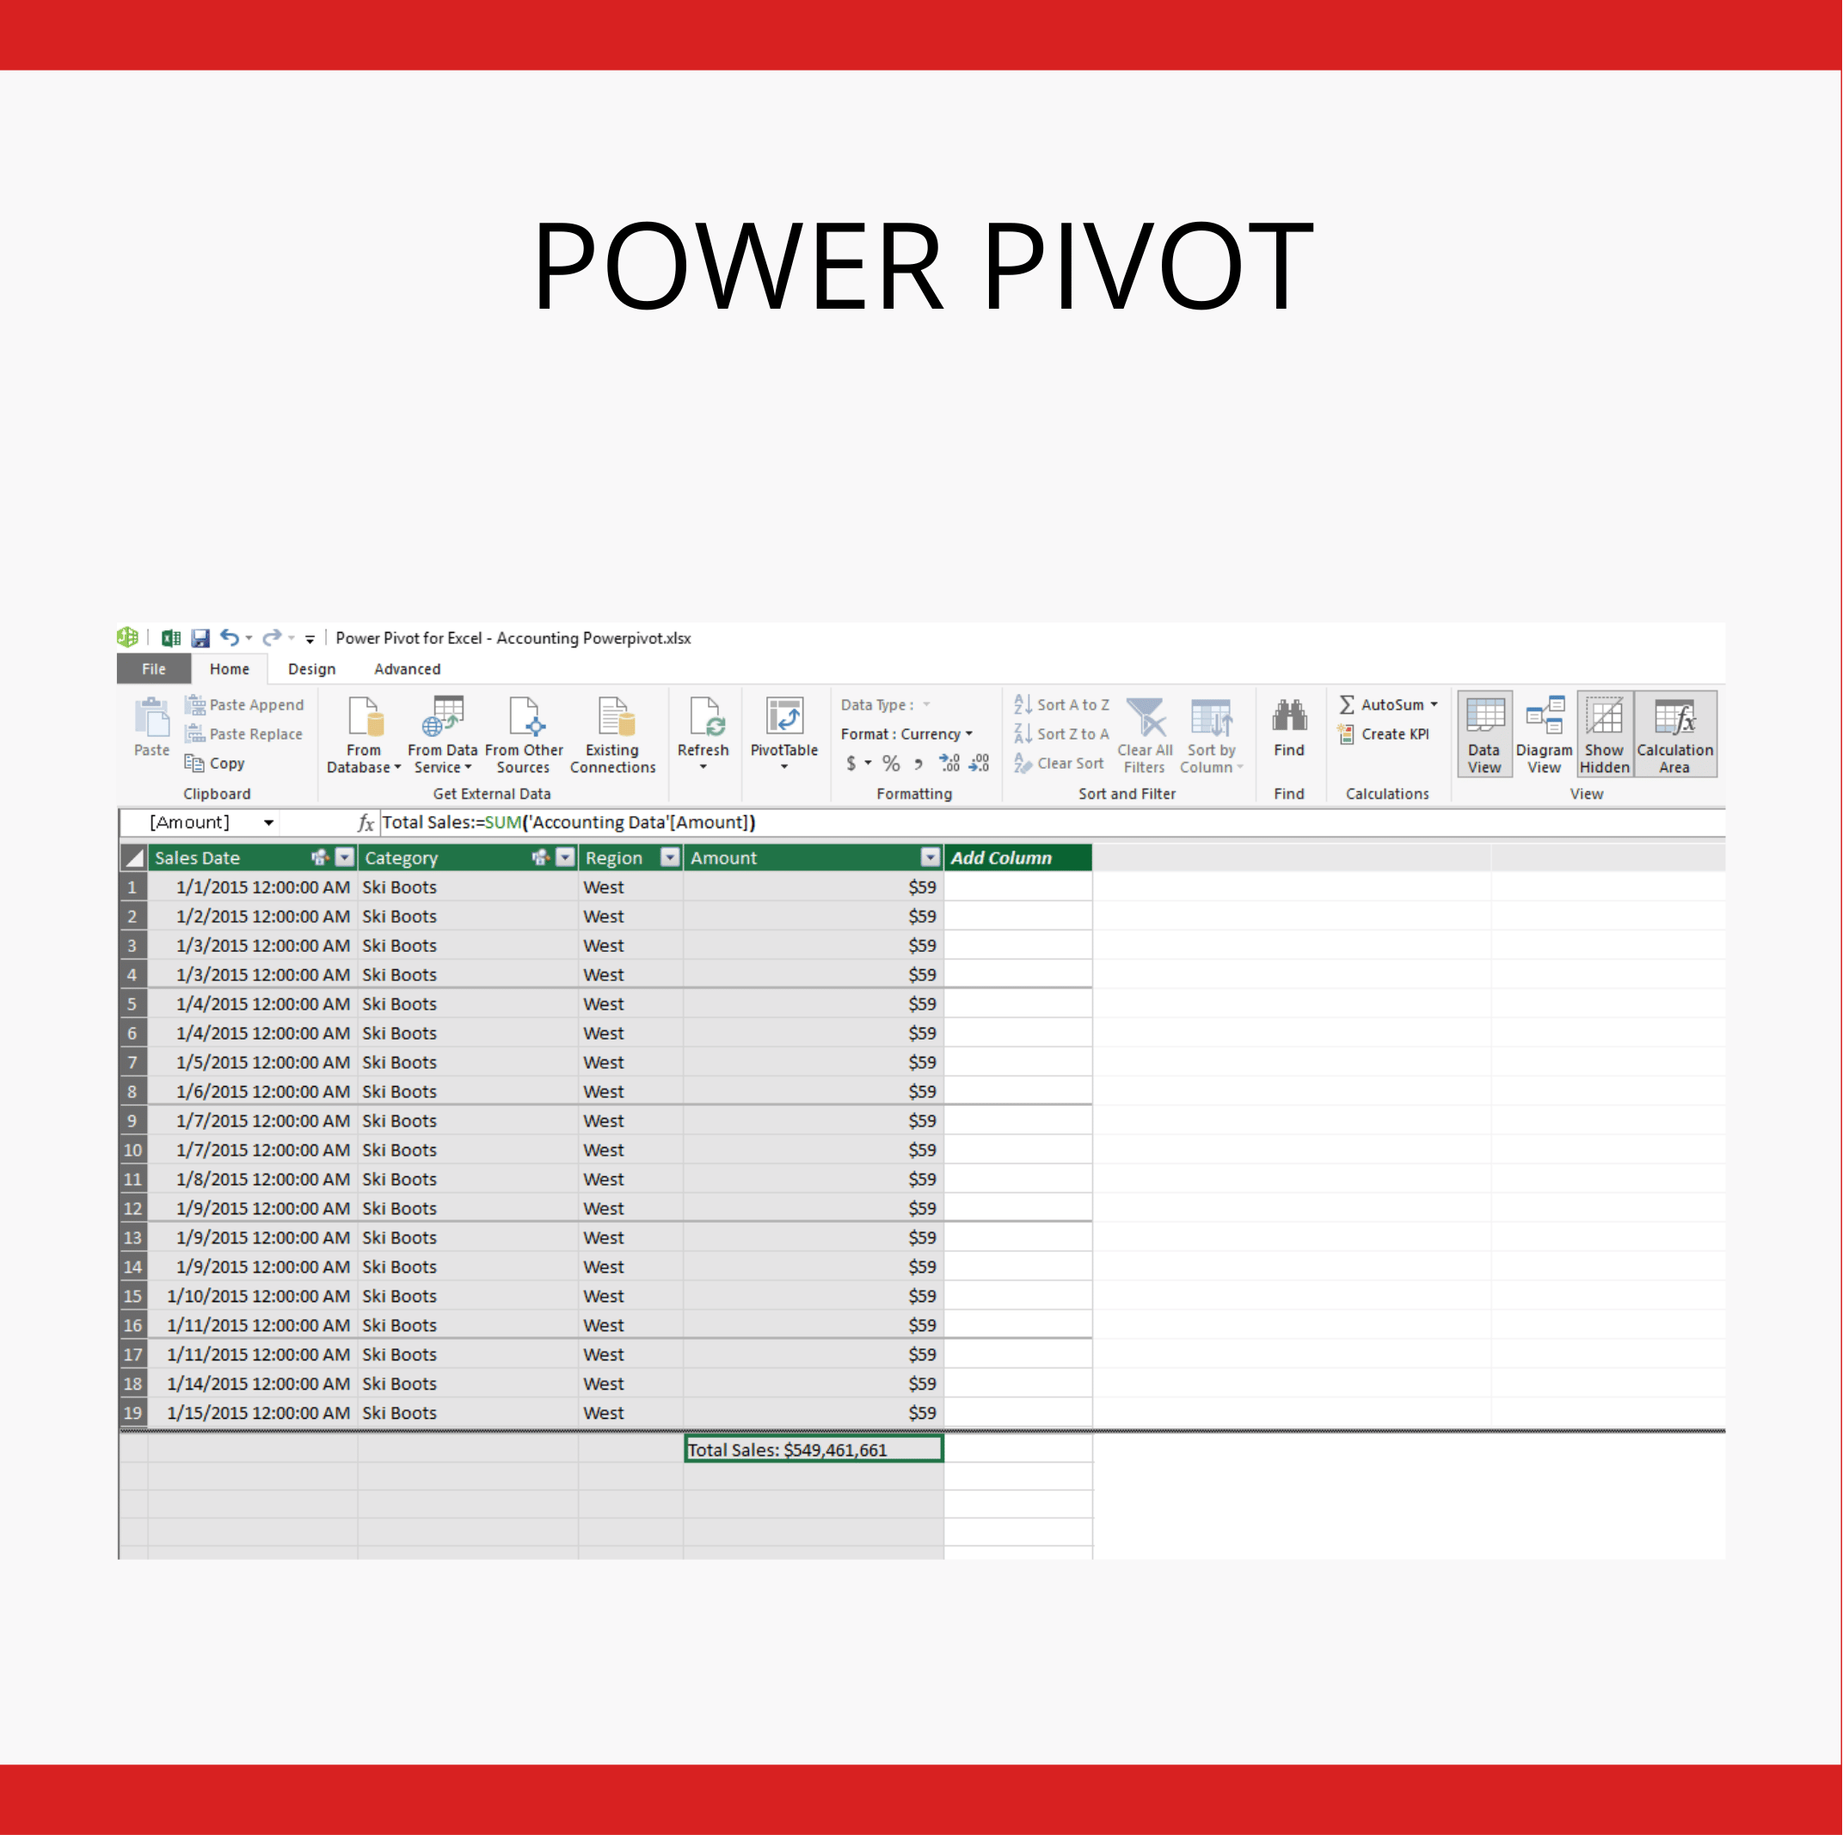The width and height of the screenshot is (1843, 1835).
Task: Click the Undo arrow
Action: click(x=229, y=637)
